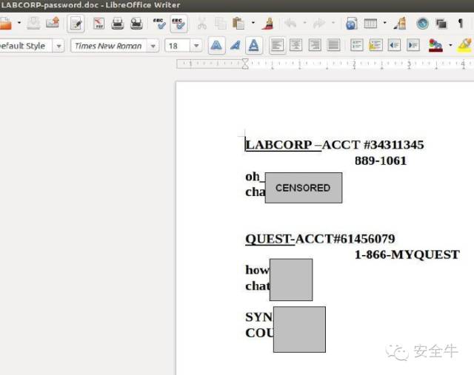Open Redo history dropdown arrow
474x375 pixels.
333,23
